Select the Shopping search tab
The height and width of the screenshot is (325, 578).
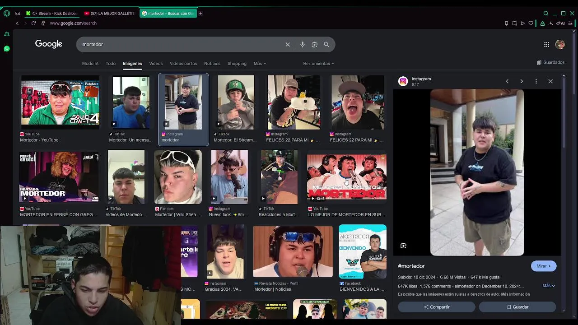point(237,64)
